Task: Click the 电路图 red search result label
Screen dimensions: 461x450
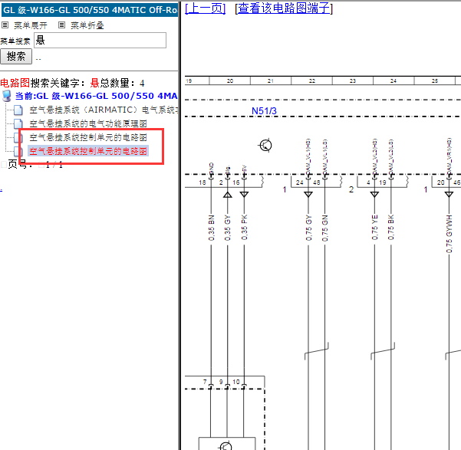Action: pyautogui.click(x=15, y=83)
